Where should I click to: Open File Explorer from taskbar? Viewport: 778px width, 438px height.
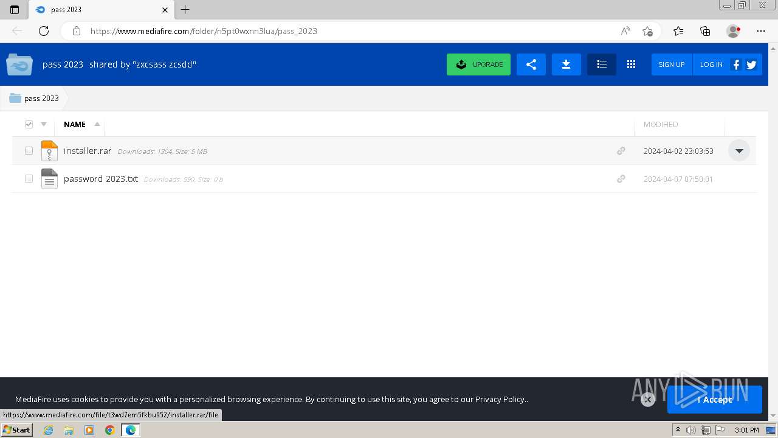pyautogui.click(x=69, y=430)
